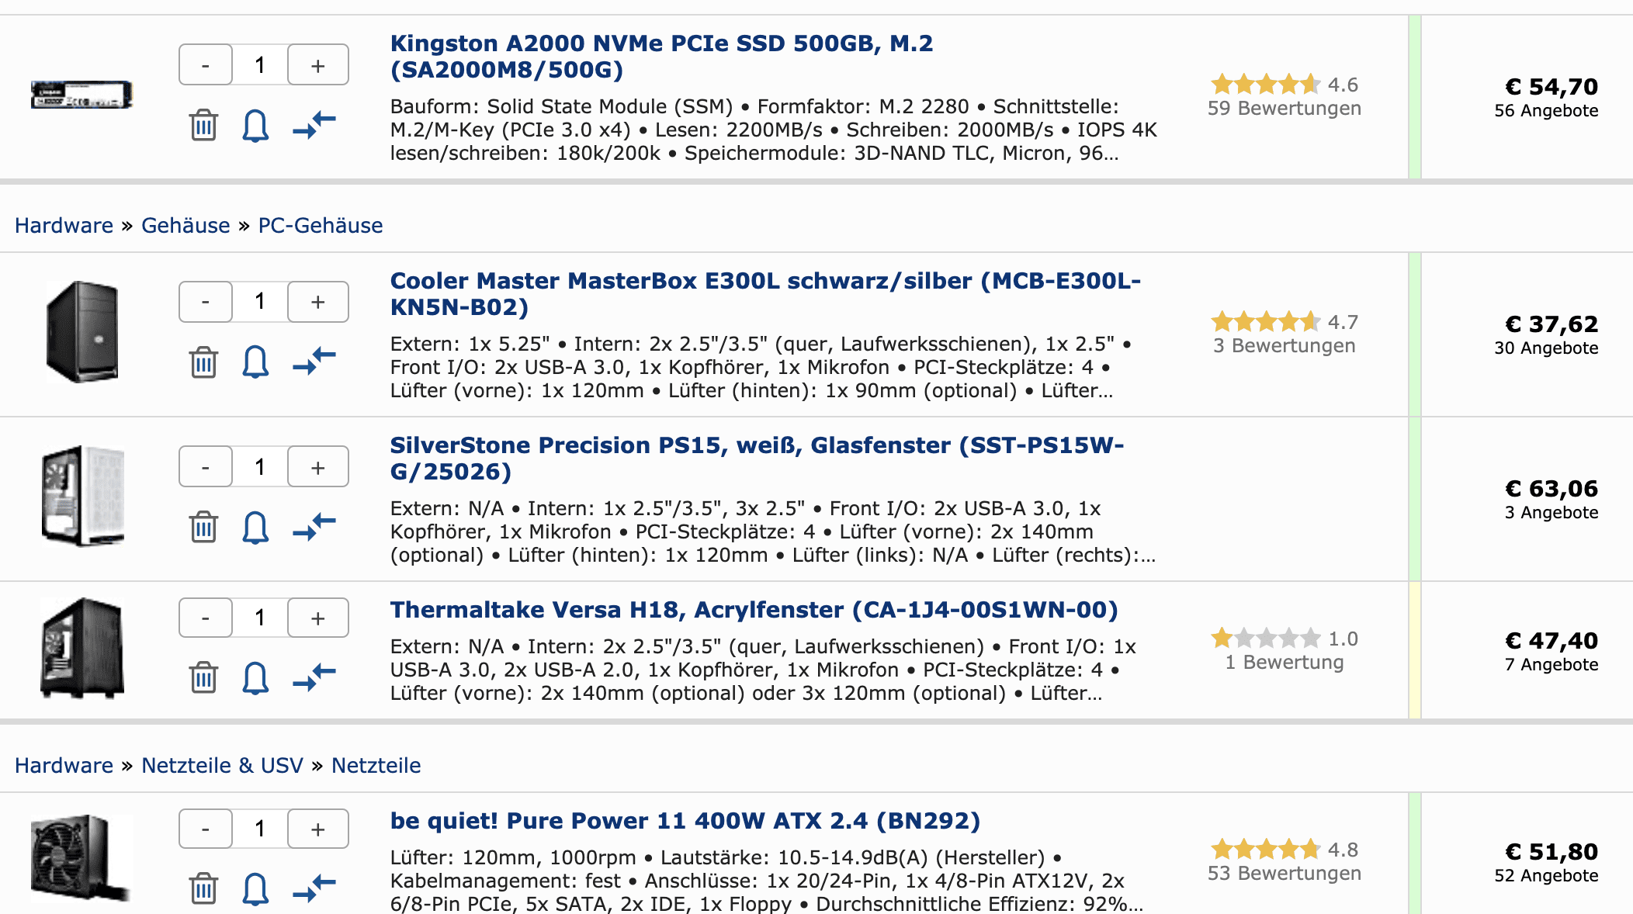1633x914 pixels.
Task: Open be quiet! Pure Power 11 400W title
Action: 685,820
